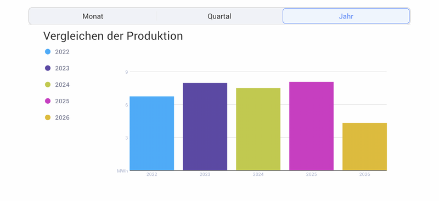Select the Jahr tab
This screenshot has height=201, width=439.
tap(346, 16)
